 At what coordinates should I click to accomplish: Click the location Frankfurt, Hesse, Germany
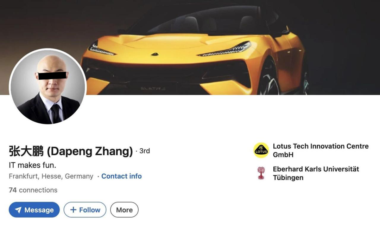click(x=51, y=176)
